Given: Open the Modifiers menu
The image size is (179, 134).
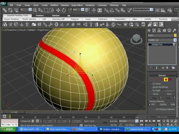Looking at the screenshot, I should pos(54,5).
